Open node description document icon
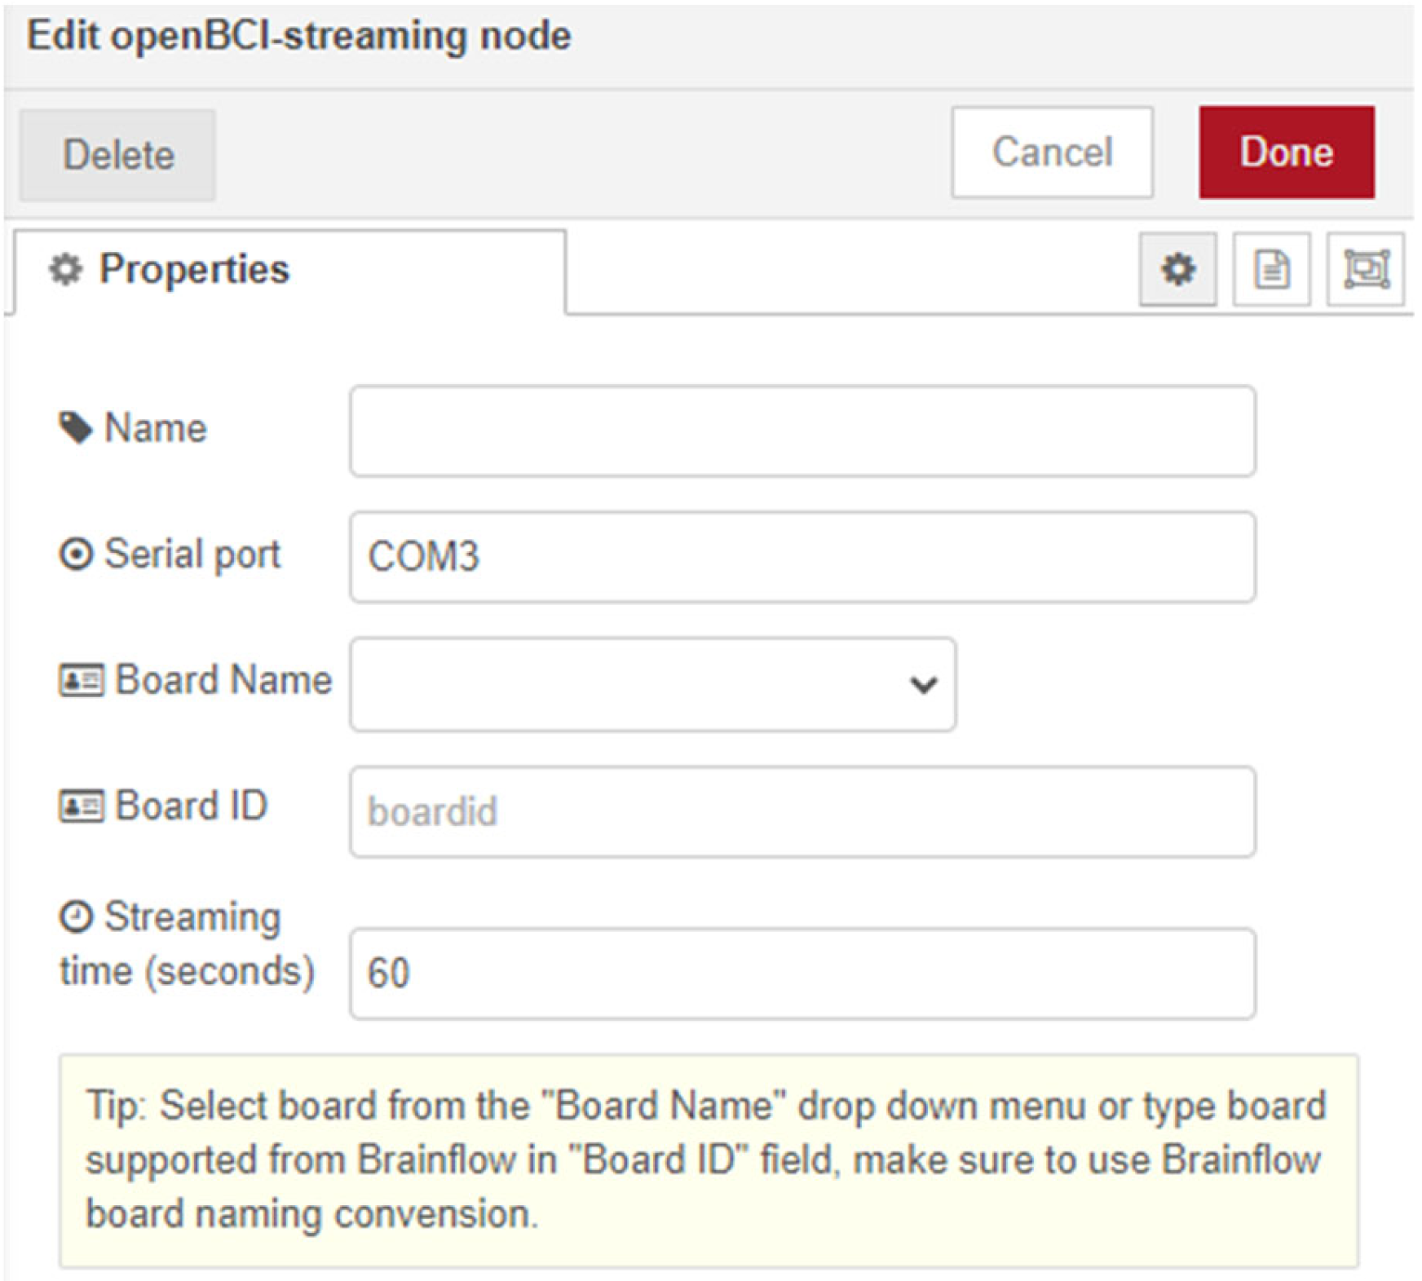The height and width of the screenshot is (1281, 1422). click(x=1271, y=269)
